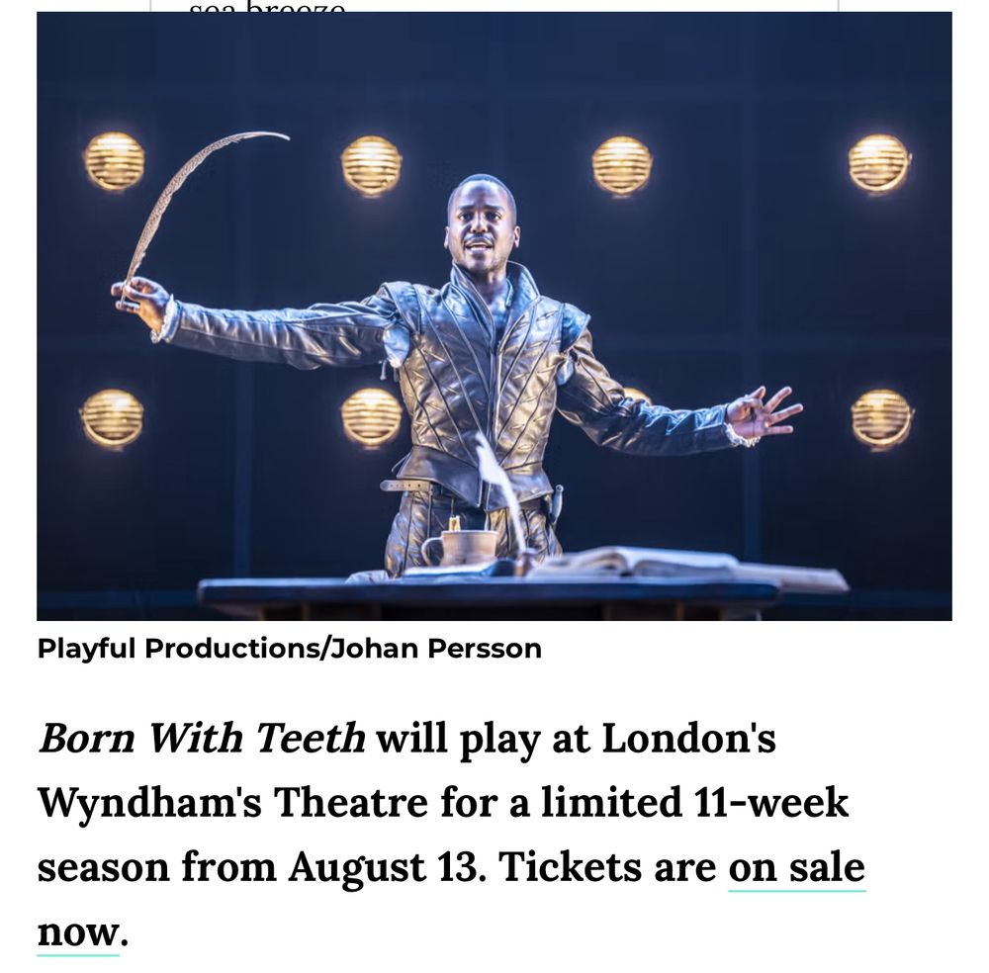Click the 'Playful Productions/Johan Persson' photo credit
989x973 pixels.
(289, 649)
